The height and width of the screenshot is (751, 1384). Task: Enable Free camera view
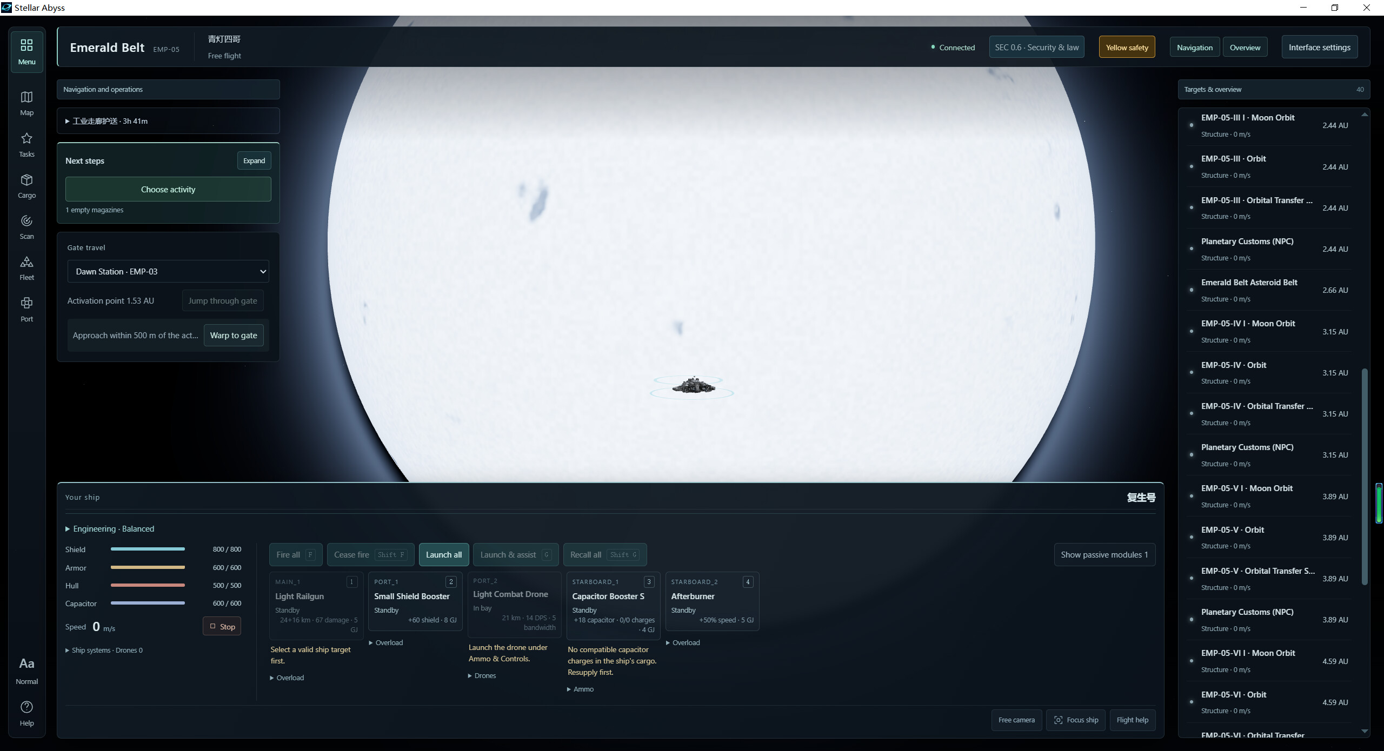coord(1016,720)
